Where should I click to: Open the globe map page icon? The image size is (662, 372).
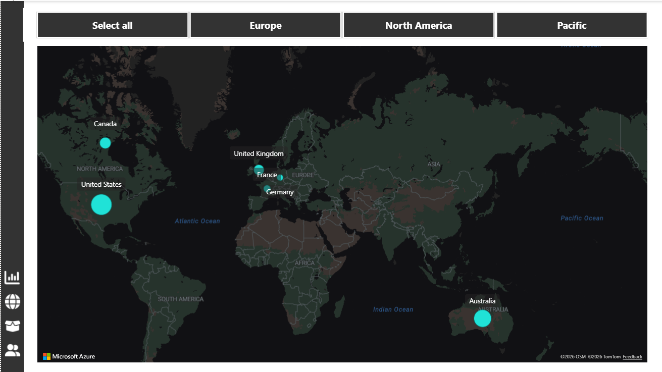[x=12, y=301]
